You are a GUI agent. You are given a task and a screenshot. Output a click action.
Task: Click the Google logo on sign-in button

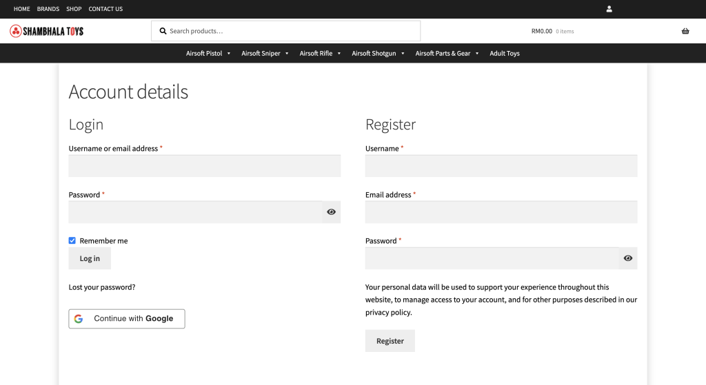tap(79, 319)
